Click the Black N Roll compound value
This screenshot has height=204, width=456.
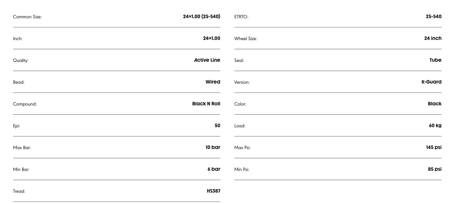(x=206, y=104)
